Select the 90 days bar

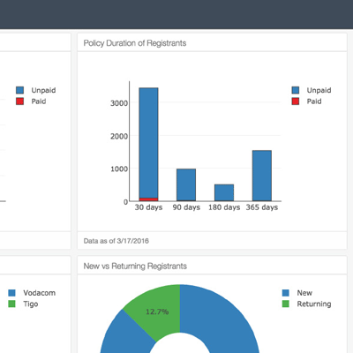tap(186, 185)
